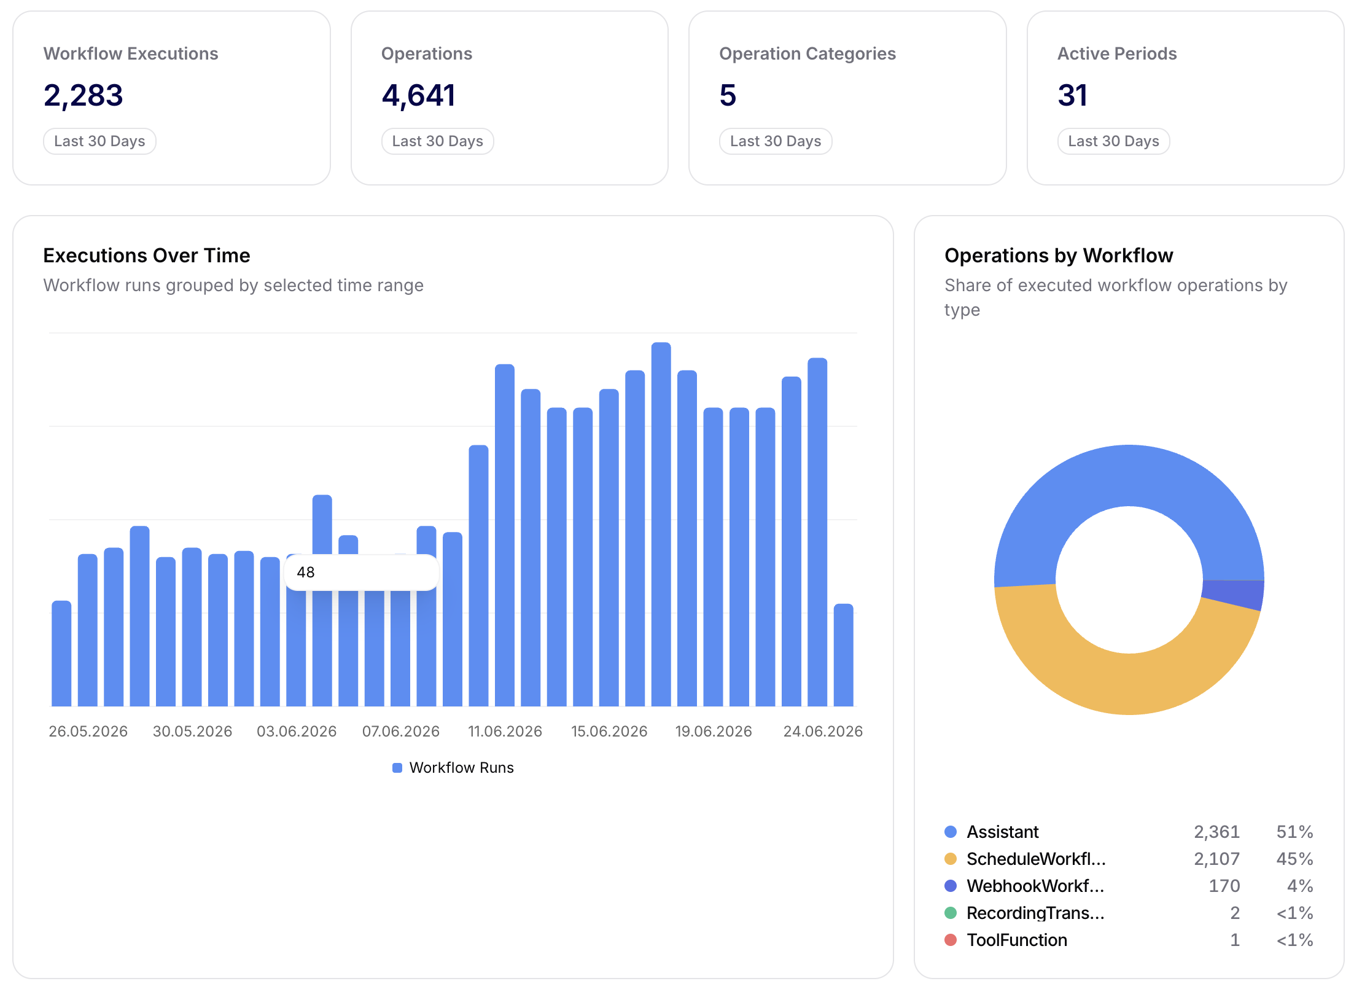This screenshot has width=1362, height=989.
Task: Click the executions chart subtitle text
Action: (x=233, y=286)
